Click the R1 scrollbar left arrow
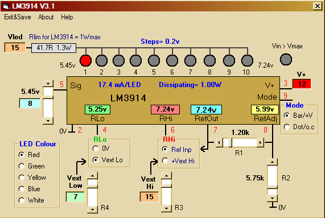Screen dimensions: 325x218 click(219, 142)
